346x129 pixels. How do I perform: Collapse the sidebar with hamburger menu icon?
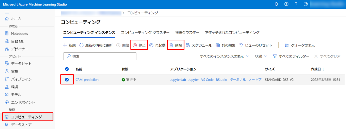(7, 13)
